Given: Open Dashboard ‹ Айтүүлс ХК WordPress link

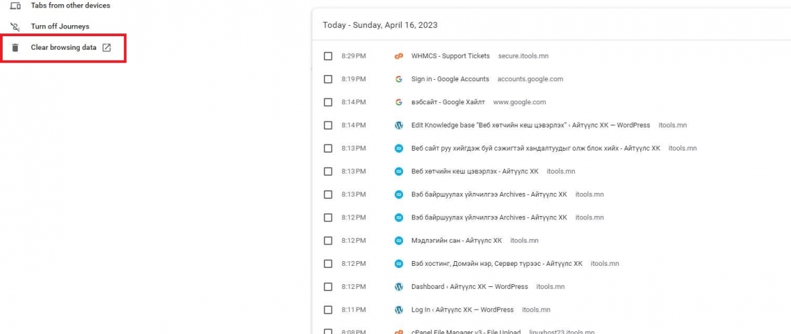Looking at the screenshot, I should (x=470, y=286).
